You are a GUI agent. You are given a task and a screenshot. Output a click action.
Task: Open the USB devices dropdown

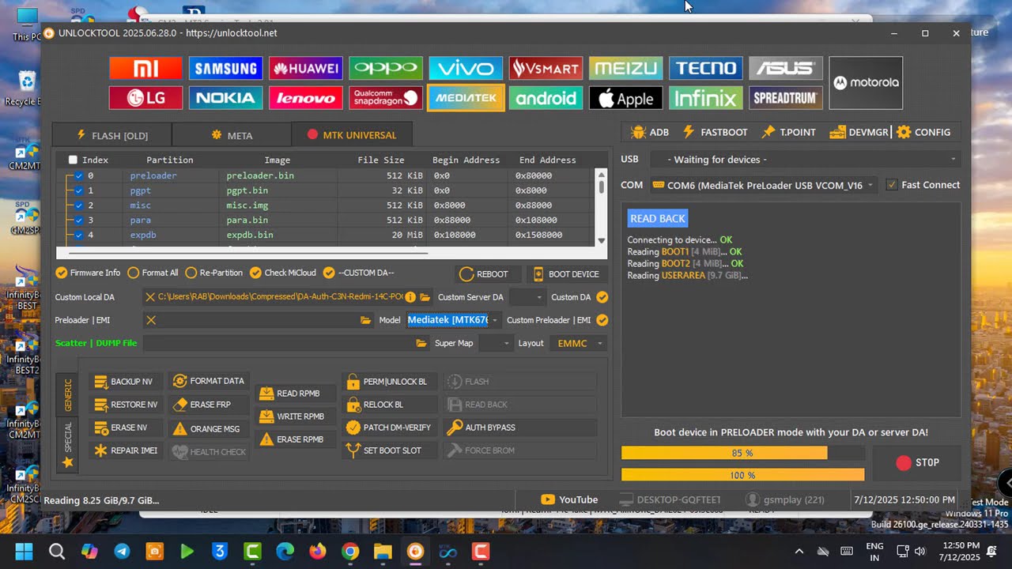(806, 159)
